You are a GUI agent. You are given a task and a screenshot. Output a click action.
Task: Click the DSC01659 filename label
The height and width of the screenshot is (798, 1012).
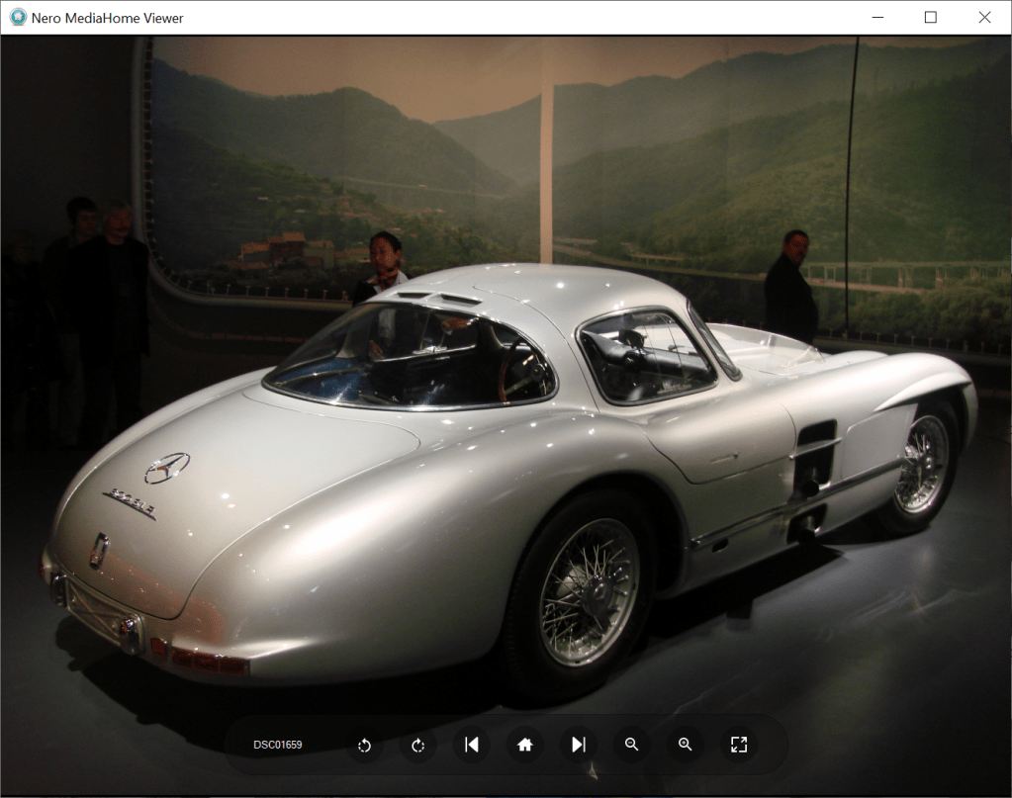pyautogui.click(x=278, y=745)
